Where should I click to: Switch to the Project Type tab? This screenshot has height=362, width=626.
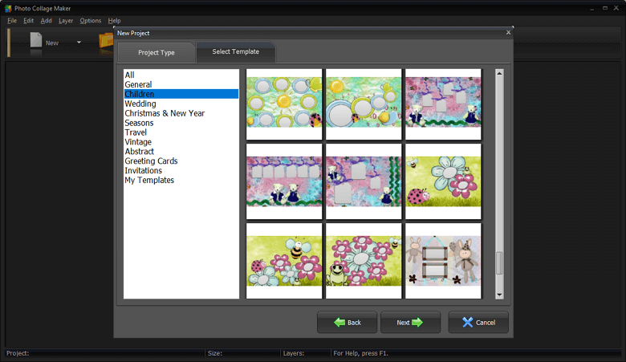[156, 53]
